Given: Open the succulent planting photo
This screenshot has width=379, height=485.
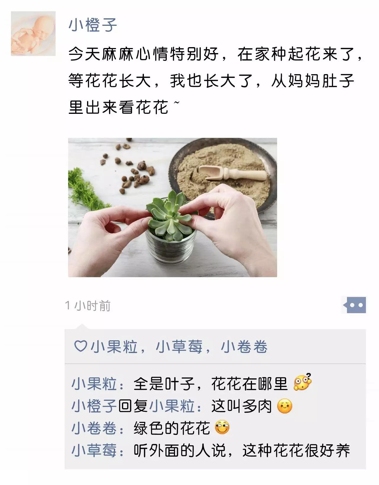Looking at the screenshot, I should [173, 207].
